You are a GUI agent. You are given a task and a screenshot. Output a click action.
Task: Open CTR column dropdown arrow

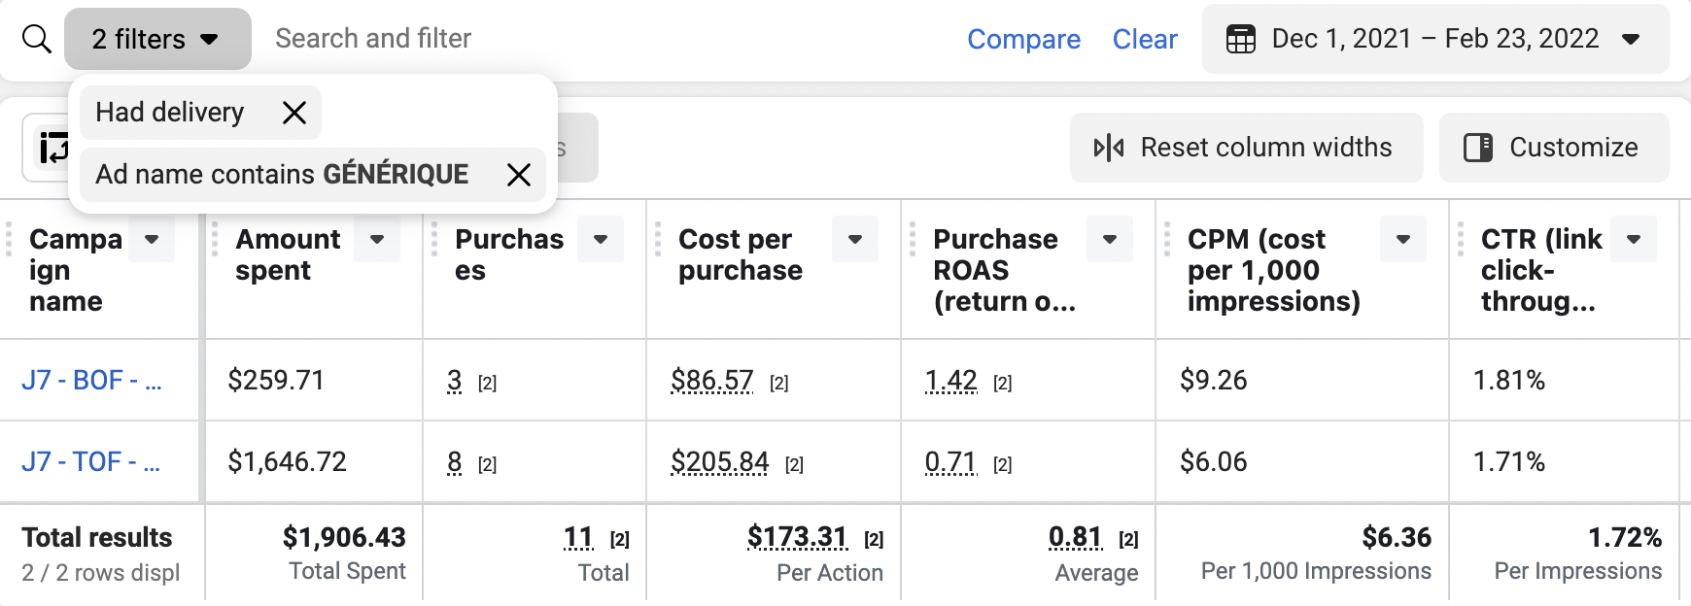pyautogui.click(x=1634, y=239)
